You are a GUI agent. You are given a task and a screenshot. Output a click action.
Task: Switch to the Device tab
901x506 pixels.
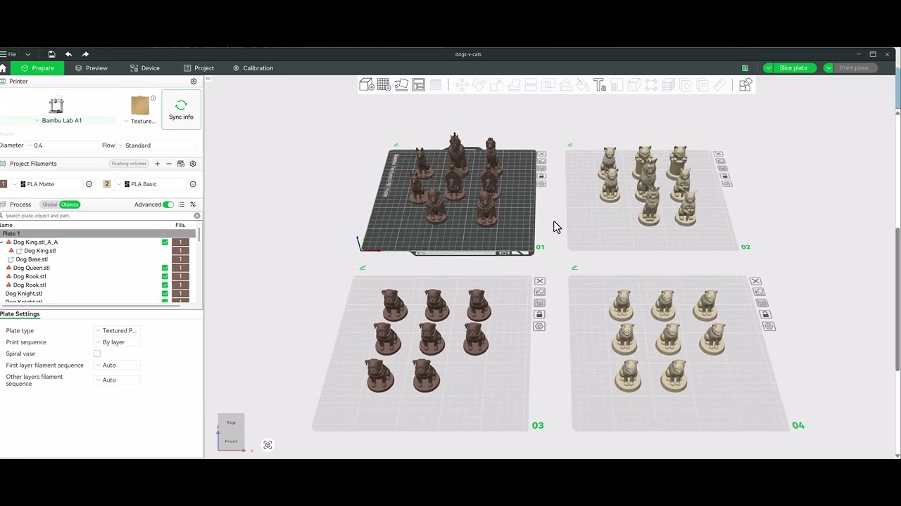pos(145,68)
